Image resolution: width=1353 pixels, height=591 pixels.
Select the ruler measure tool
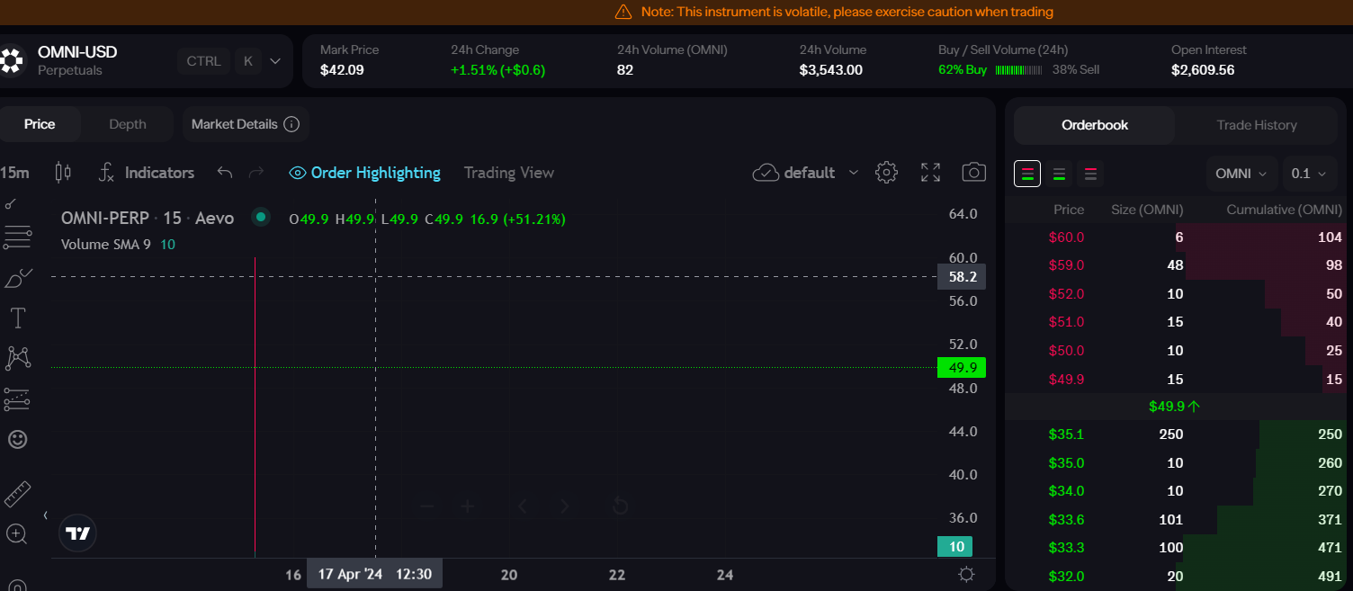pos(17,494)
